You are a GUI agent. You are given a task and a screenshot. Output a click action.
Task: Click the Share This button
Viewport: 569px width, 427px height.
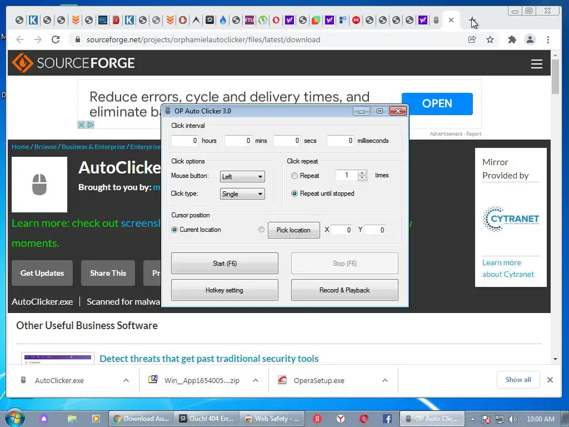[x=108, y=273]
